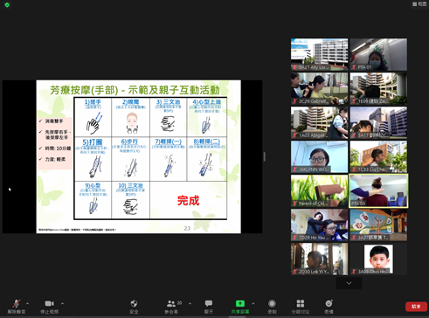The height and width of the screenshot is (318, 429).
Task: Stop video with the camera icon
Action: pos(49,304)
